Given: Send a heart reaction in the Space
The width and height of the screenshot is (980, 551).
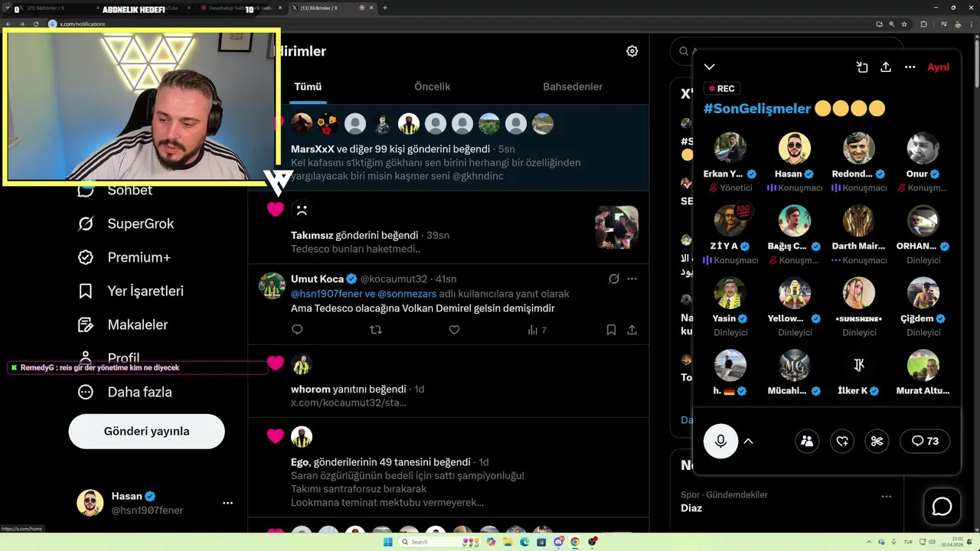Looking at the screenshot, I should pyautogui.click(x=842, y=441).
